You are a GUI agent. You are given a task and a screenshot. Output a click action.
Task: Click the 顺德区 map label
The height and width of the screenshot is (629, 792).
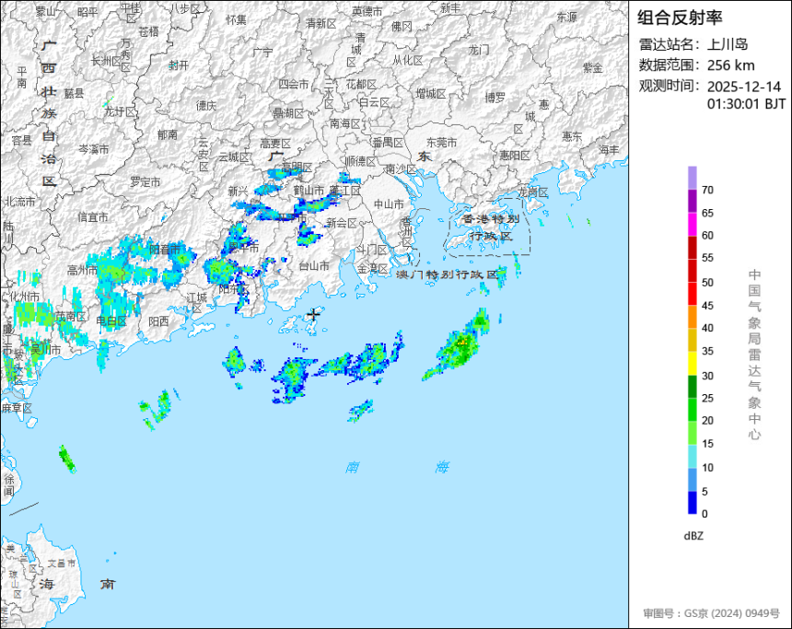click(x=361, y=161)
